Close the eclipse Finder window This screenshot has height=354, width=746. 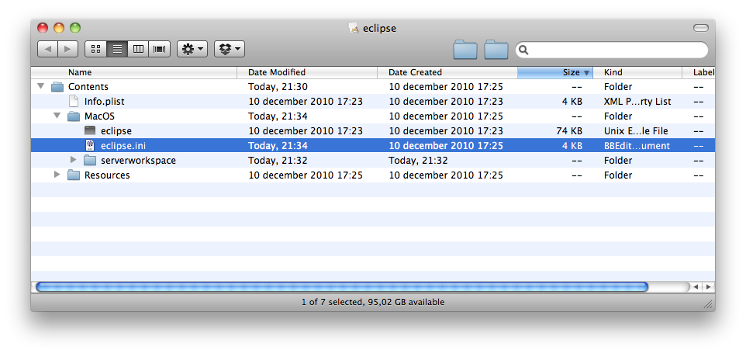(43, 28)
